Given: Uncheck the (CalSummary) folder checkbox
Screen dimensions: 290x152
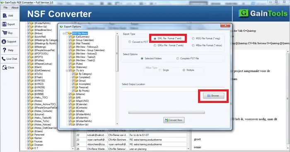Looking at the screenshot, I should [x=70, y=37].
